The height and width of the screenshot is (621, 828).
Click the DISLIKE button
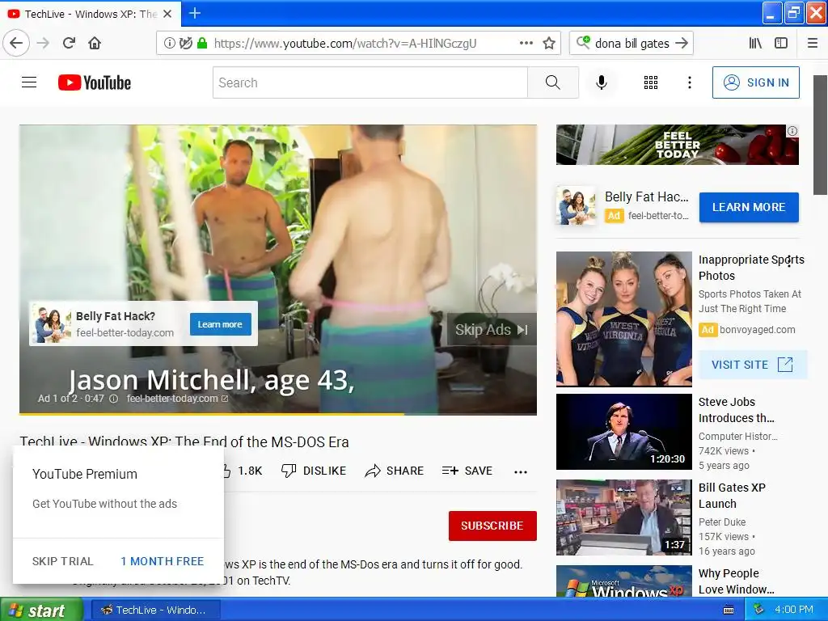point(314,471)
